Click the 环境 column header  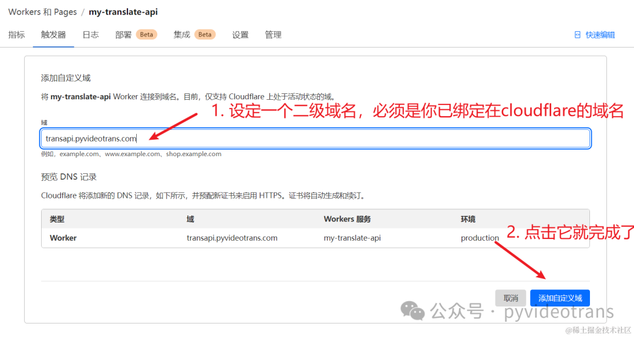468,219
